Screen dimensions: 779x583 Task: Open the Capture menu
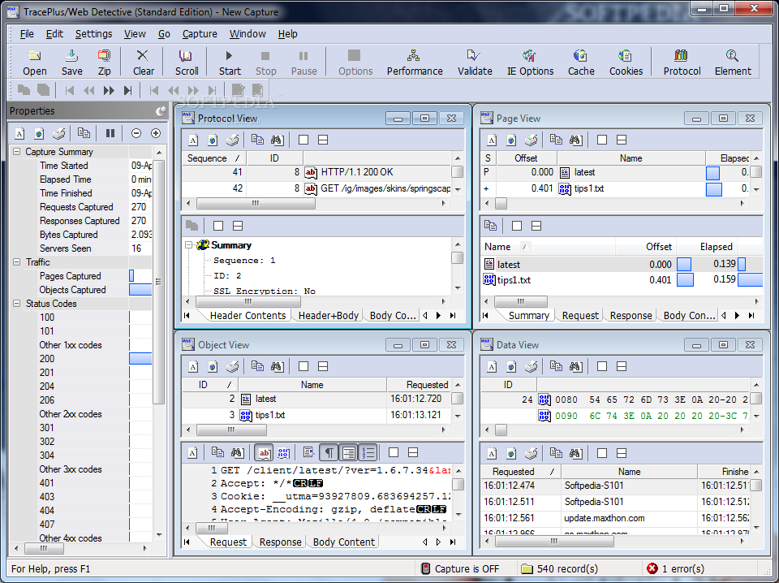(200, 34)
